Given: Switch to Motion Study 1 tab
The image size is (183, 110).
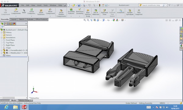Looking at the screenshot, I should (x=25, y=100).
